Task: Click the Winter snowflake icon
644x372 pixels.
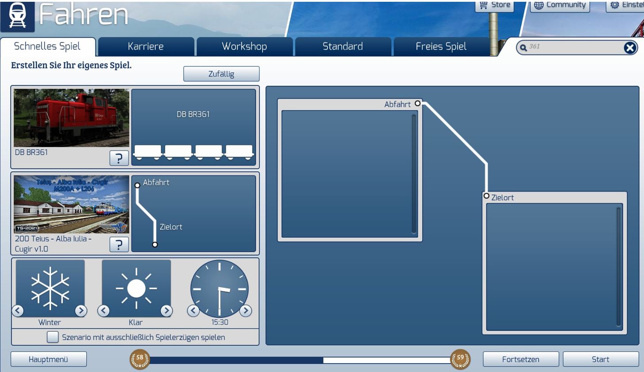Action: point(50,288)
